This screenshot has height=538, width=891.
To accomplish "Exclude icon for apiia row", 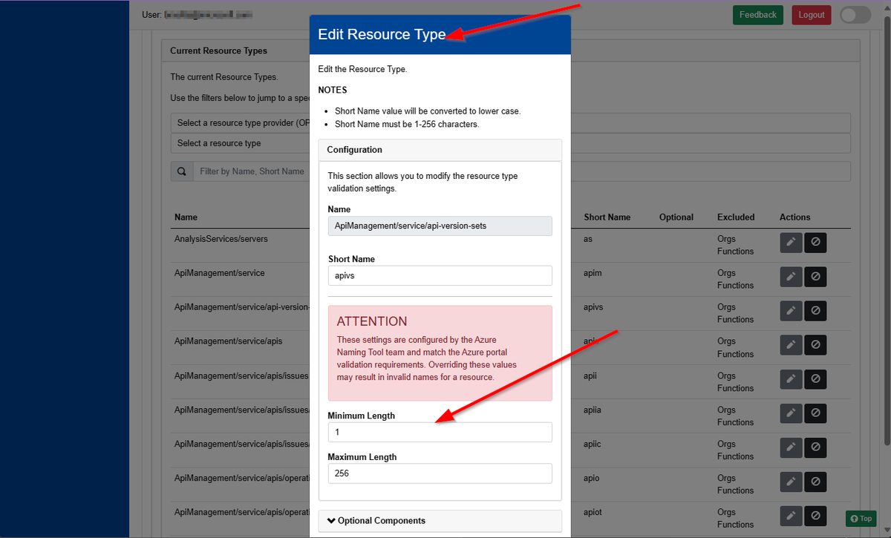I will click(815, 413).
